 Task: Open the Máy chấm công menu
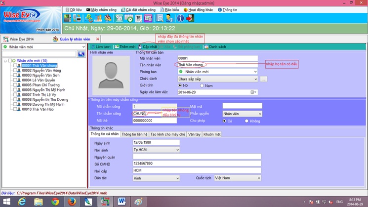[101, 10]
